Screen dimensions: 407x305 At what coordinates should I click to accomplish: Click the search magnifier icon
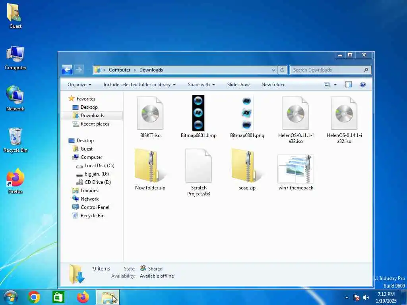pyautogui.click(x=366, y=70)
